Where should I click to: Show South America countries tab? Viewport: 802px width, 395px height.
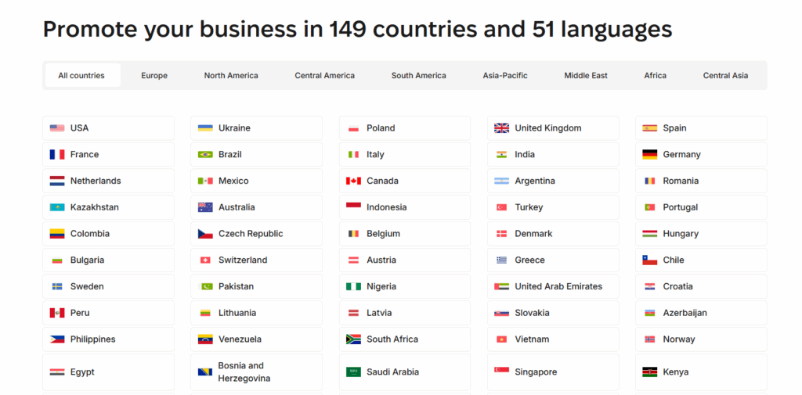419,76
